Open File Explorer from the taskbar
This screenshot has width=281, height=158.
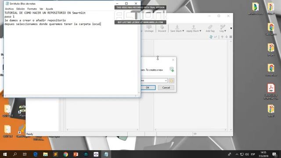[45, 154]
